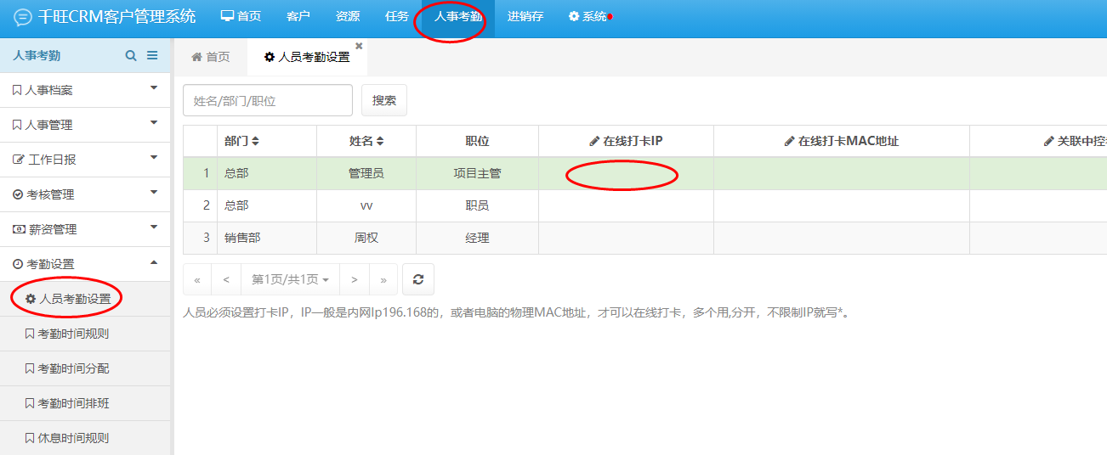Image resolution: width=1107 pixels, height=455 pixels.
Task: Go to previous page with < button
Action: click(226, 279)
